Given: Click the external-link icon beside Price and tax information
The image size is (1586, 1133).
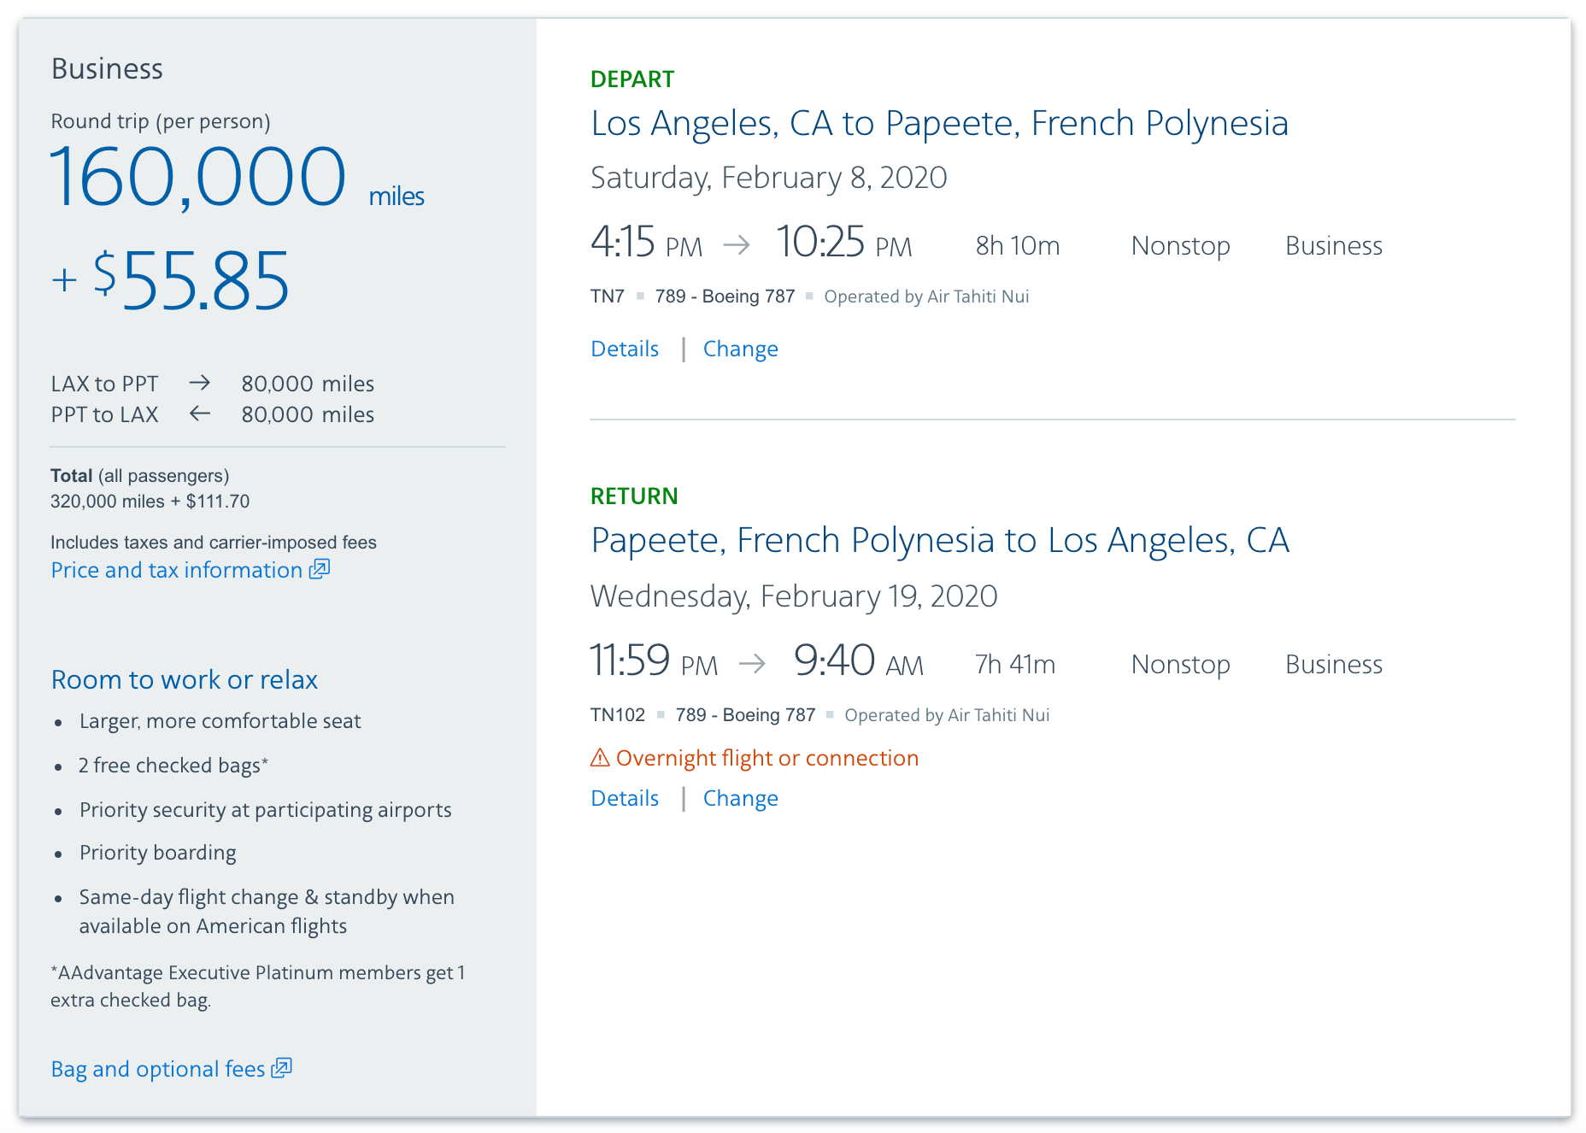Looking at the screenshot, I should pos(320,569).
